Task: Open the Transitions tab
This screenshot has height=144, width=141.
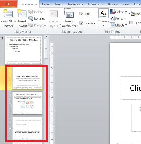Action: point(75,4)
